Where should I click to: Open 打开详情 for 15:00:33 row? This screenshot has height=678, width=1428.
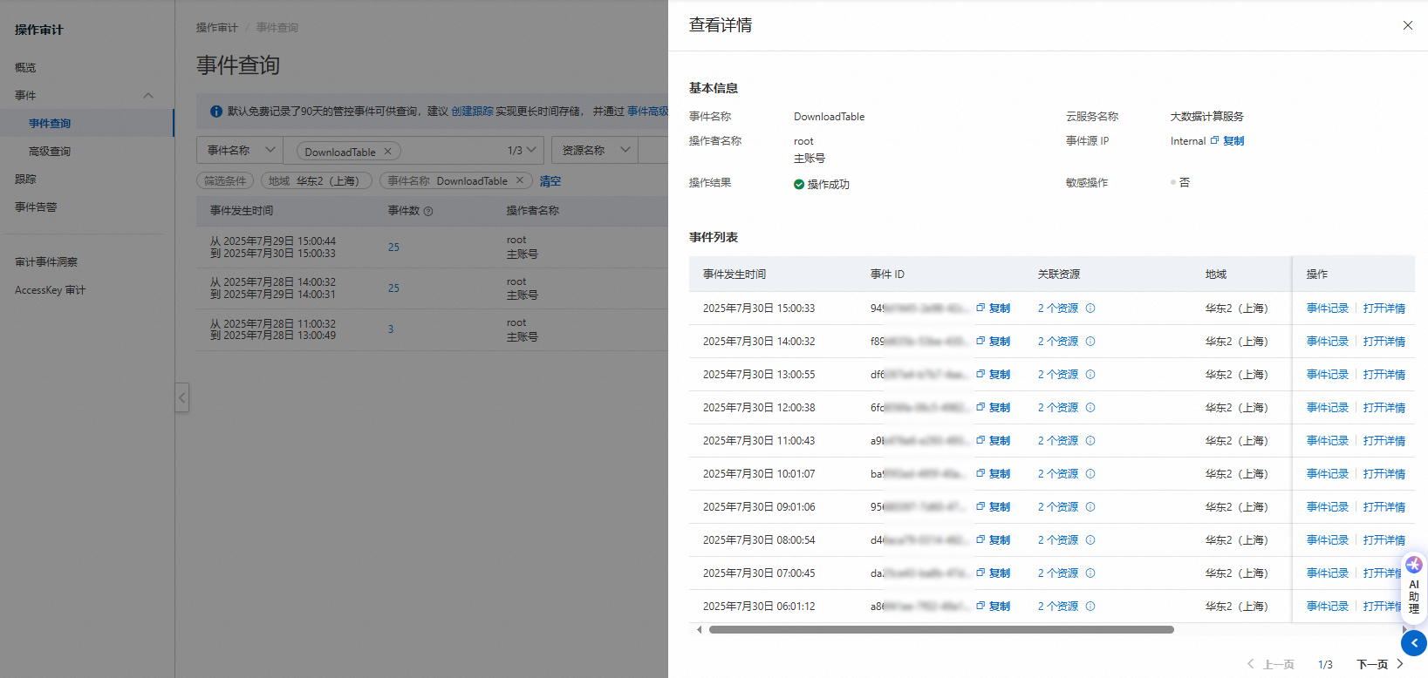click(1384, 308)
